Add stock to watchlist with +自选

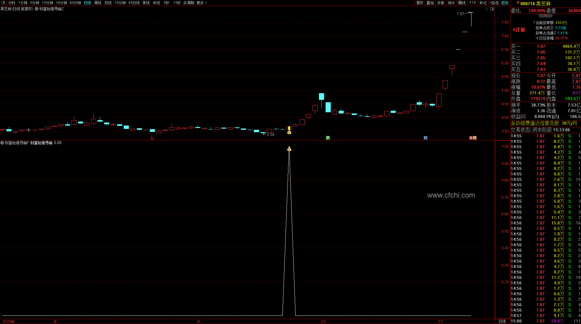(494, 3)
